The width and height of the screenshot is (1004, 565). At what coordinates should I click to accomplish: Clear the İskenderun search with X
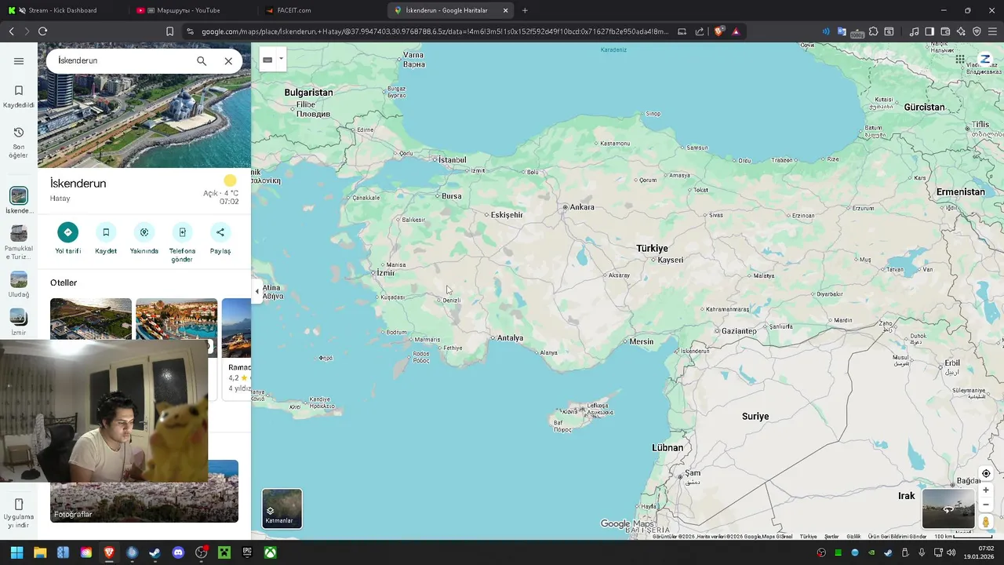coord(228,61)
